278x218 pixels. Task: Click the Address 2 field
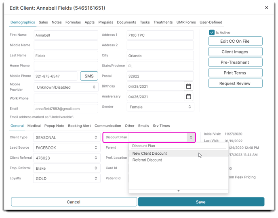(160, 45)
